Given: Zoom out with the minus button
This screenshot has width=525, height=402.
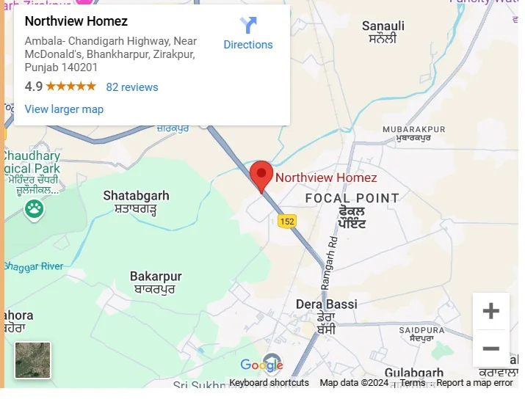Looking at the screenshot, I should click(490, 348).
